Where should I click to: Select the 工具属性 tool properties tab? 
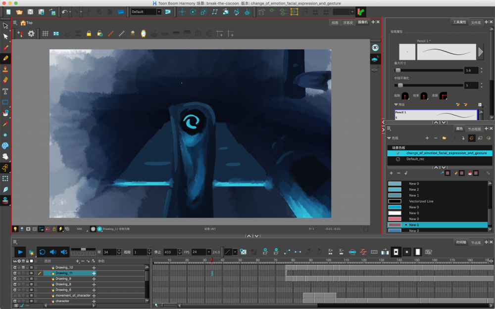tap(459, 22)
